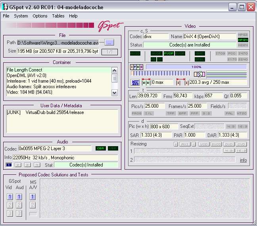Screen dimensions: 257x226
Task: Click GSpot Vid solution button 1
Action: pyautogui.click(x=10, y=197)
